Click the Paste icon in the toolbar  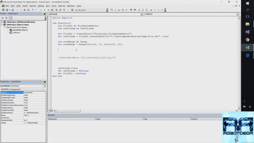25,10
